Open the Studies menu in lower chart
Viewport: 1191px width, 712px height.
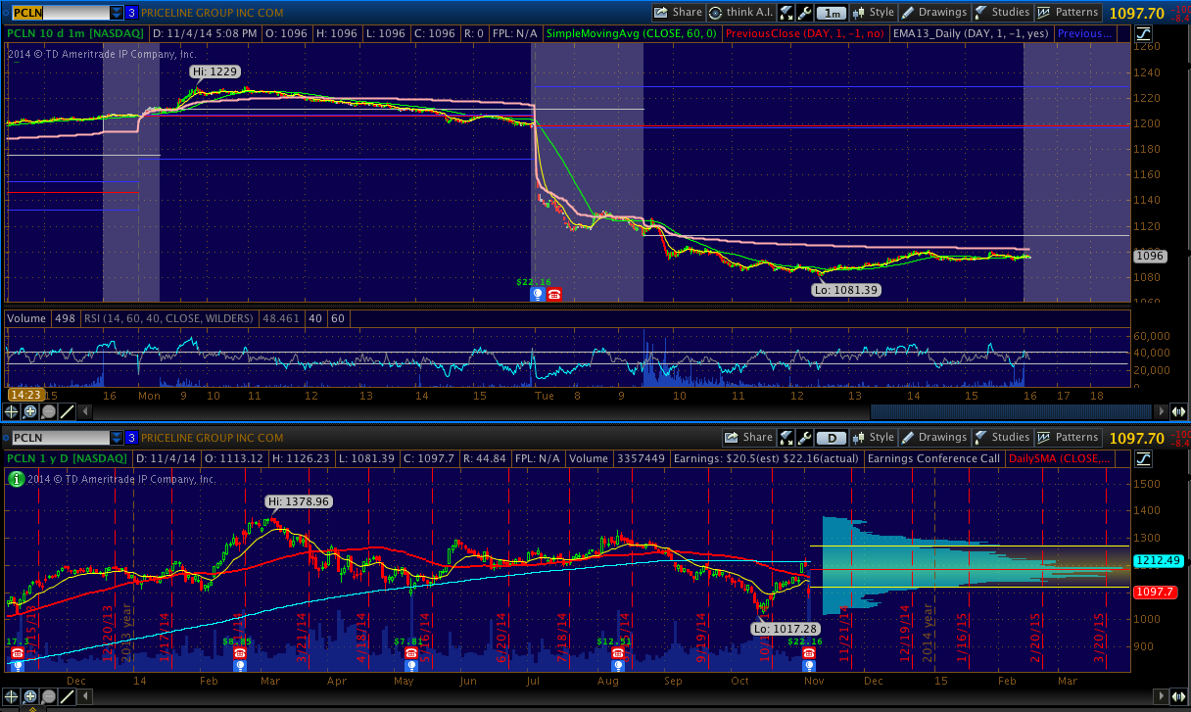pyautogui.click(x=1001, y=438)
